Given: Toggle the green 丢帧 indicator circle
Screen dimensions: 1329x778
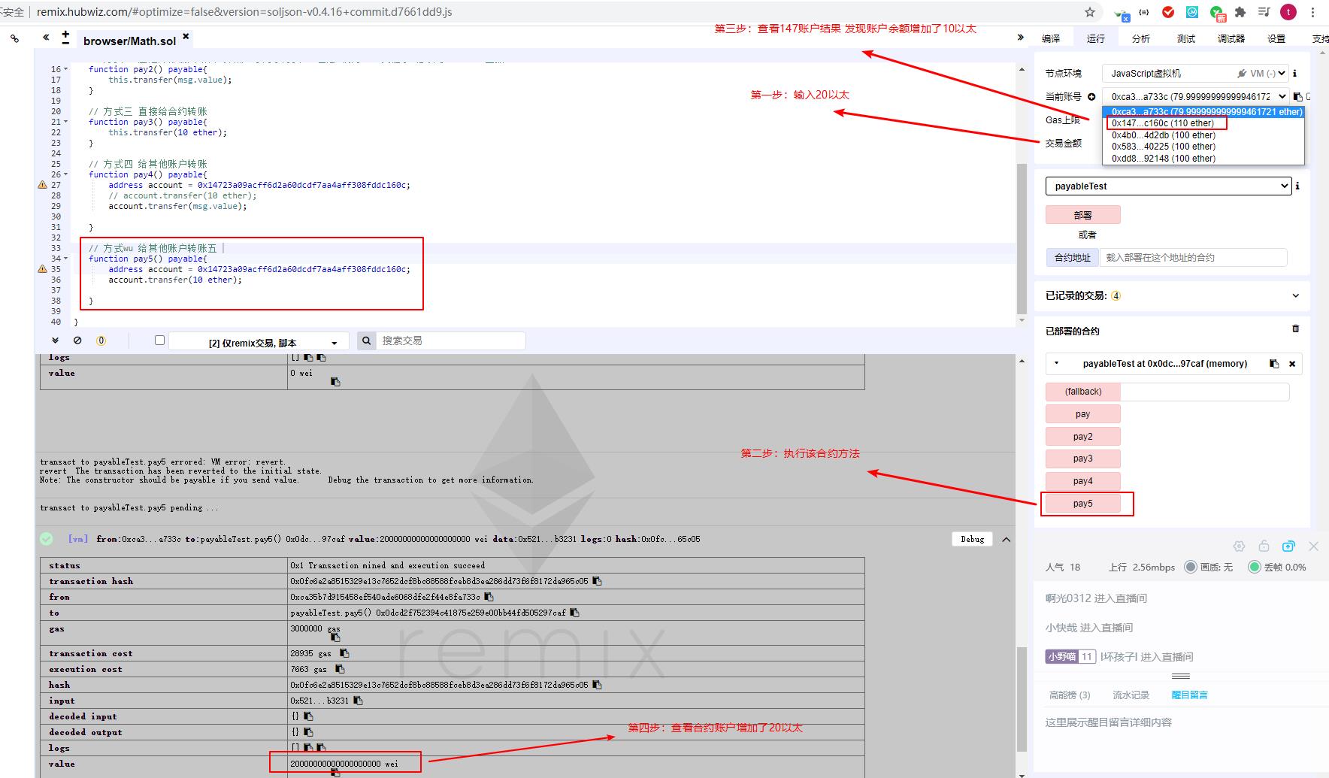Looking at the screenshot, I should pyautogui.click(x=1254, y=567).
